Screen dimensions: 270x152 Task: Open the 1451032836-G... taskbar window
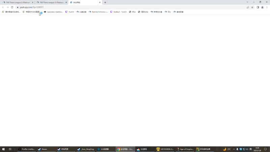click(165, 149)
